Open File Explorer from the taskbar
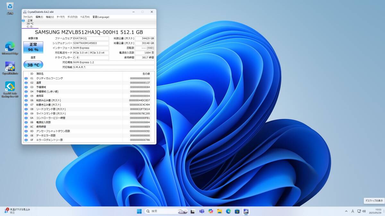This screenshot has width=385, height=216. coord(219,211)
